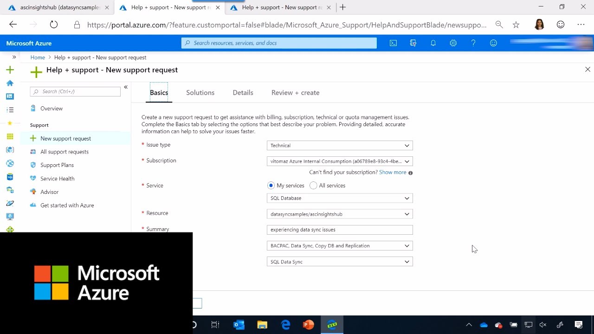This screenshot has height=334, width=594.
Task: Go to Azure Home icon in sidebar
Action: [x=10, y=83]
